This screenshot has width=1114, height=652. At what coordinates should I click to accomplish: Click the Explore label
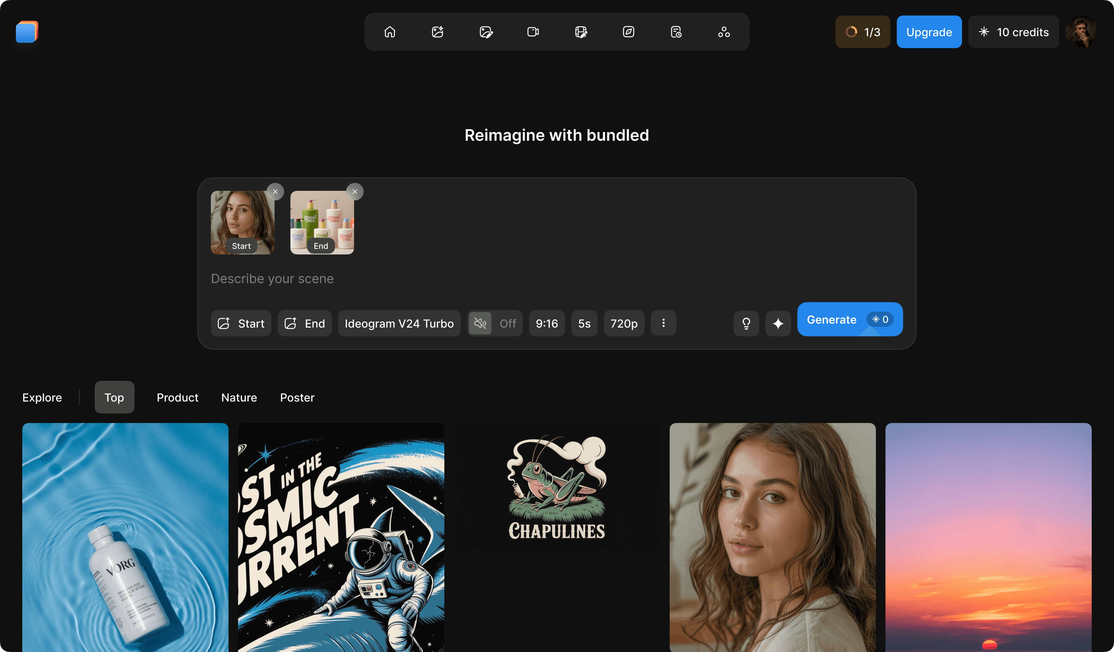click(x=42, y=398)
